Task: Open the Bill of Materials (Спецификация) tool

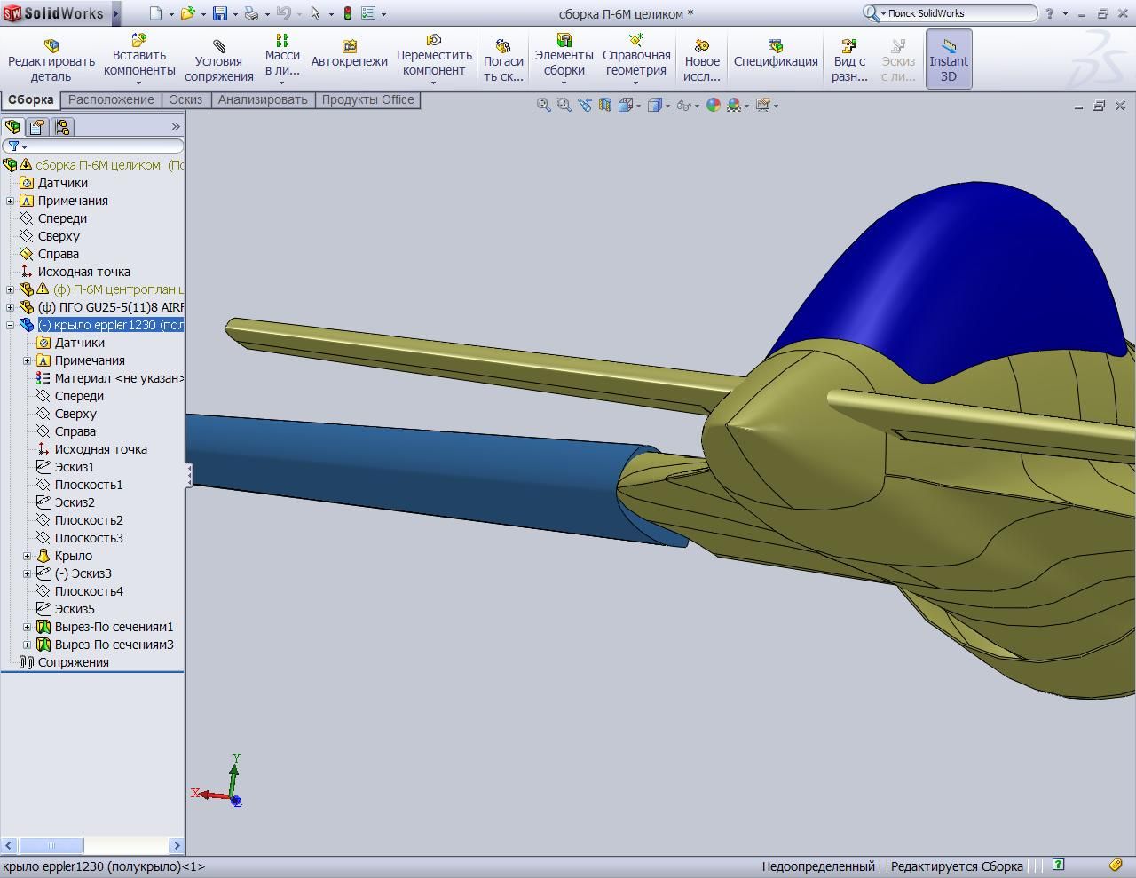Action: 775,45
